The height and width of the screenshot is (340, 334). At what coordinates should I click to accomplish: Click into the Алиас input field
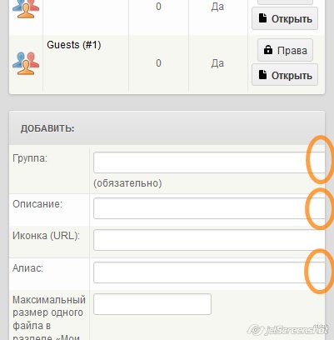tap(209, 272)
